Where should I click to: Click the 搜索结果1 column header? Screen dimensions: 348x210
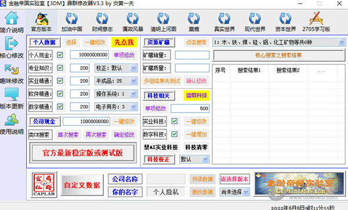[249, 70]
